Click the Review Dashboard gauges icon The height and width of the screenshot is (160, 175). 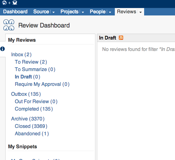click(x=9, y=25)
